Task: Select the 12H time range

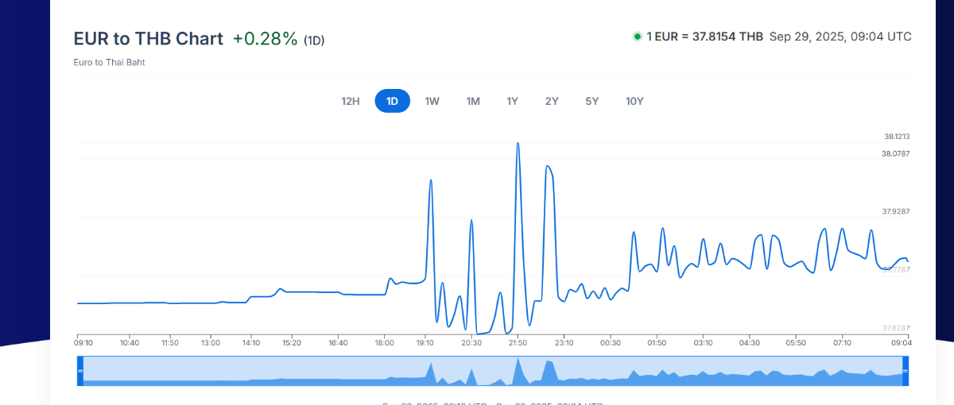Action: [351, 101]
